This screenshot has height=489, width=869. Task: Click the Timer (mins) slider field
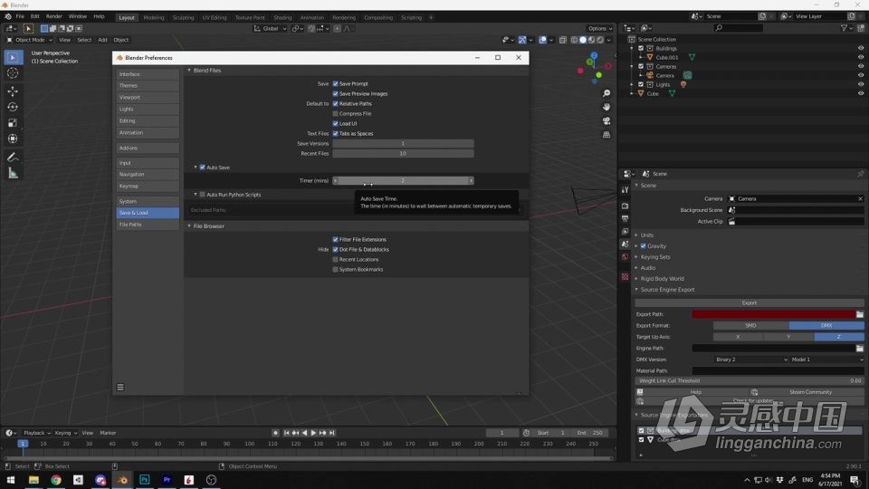tap(403, 181)
